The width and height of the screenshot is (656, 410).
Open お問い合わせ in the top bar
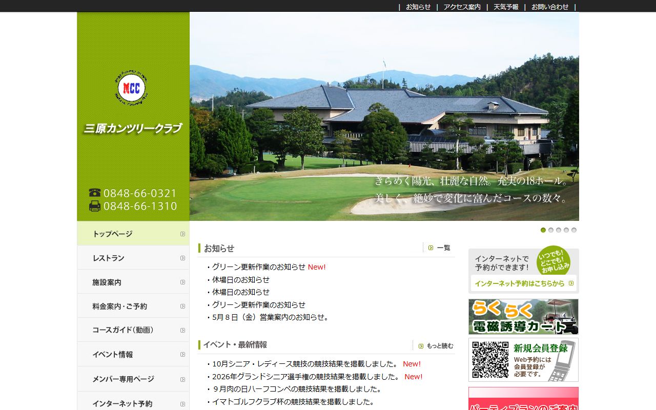550,7
